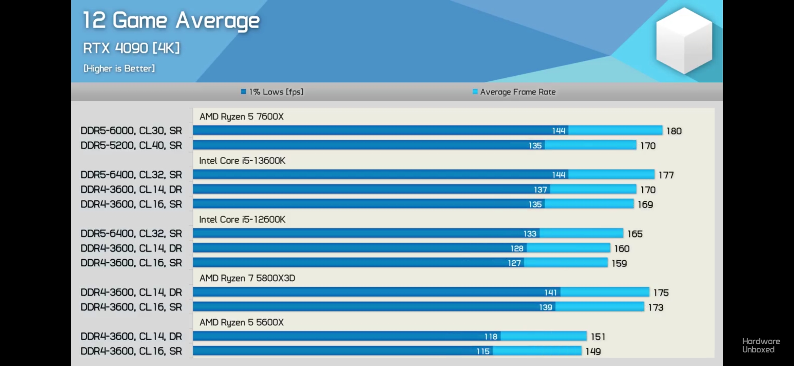Click the [Higher is Better] note
The height and width of the screenshot is (366, 794).
pyautogui.click(x=119, y=68)
